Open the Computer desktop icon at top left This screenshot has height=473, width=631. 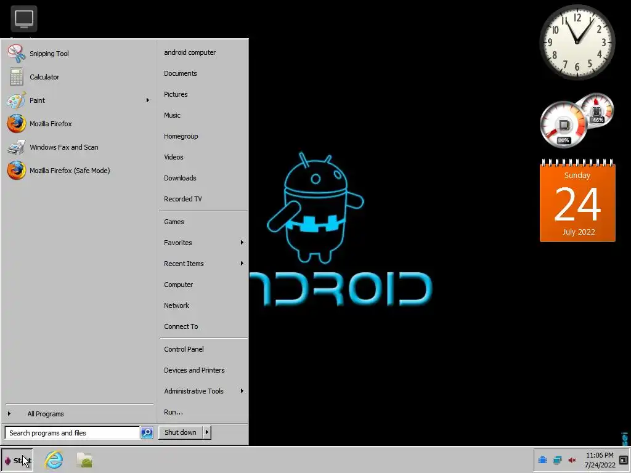pyautogui.click(x=24, y=18)
